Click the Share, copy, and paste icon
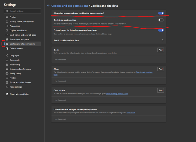This screenshot has width=196, height=142. [7, 39]
